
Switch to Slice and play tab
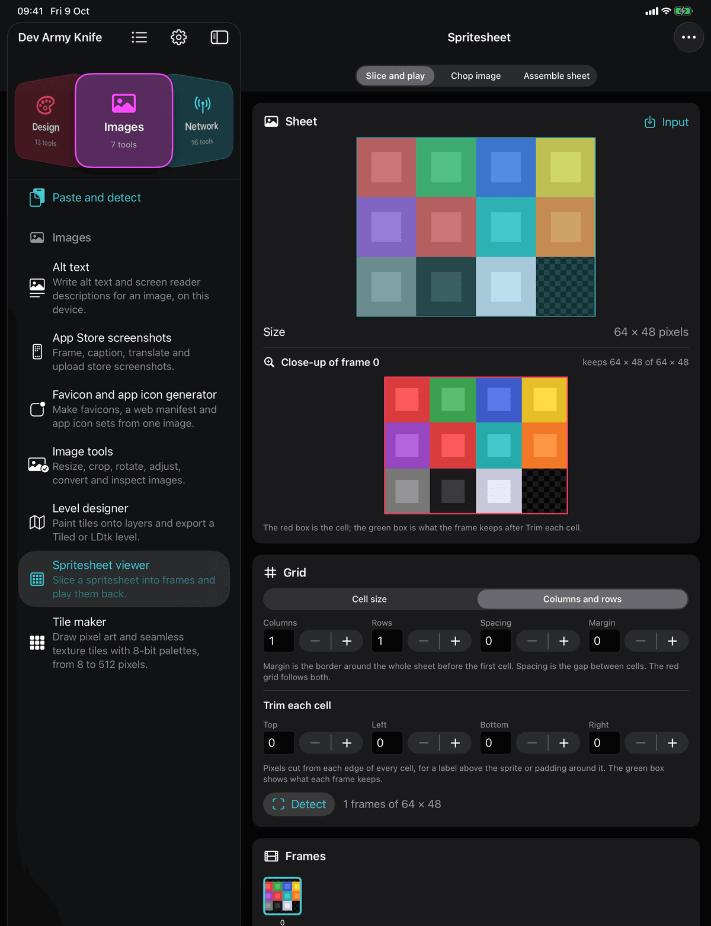(395, 76)
